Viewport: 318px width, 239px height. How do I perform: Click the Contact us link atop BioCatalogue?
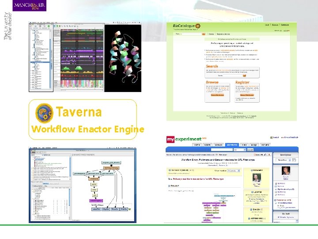coord(285,25)
